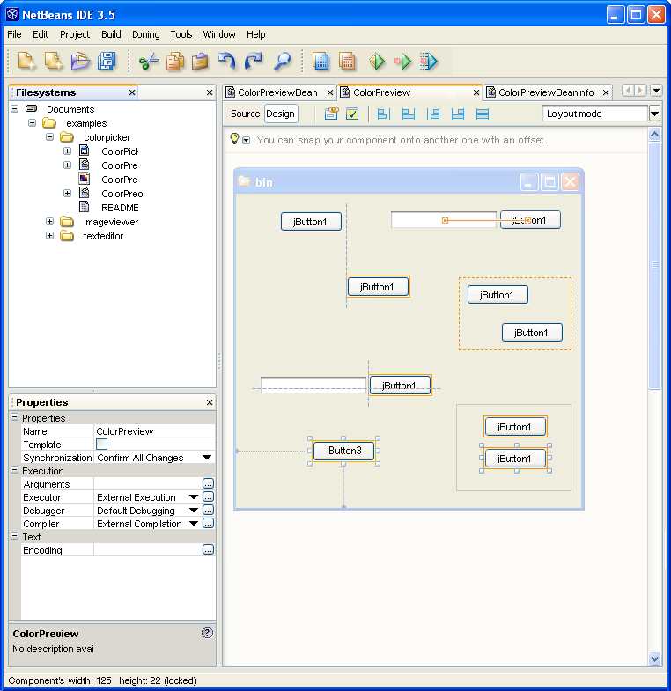Open file using the folder toolbar icon
The image size is (671, 691).
point(80,61)
